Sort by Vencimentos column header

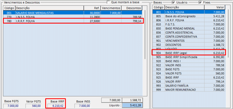(x=112, y=8)
